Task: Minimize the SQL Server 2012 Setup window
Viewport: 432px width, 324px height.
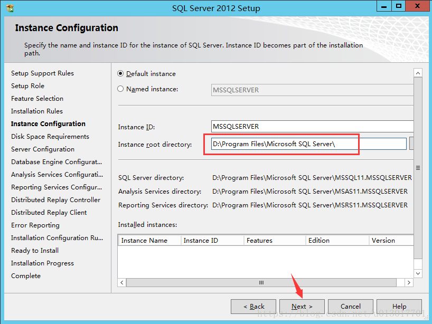Action: point(384,6)
